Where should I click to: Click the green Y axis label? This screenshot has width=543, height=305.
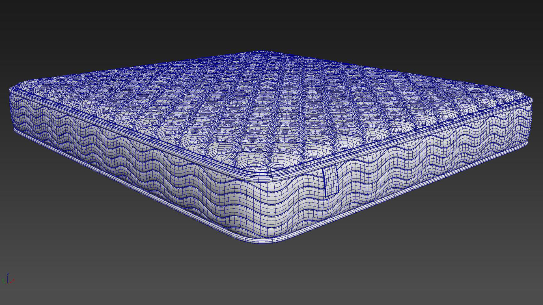[3, 279]
